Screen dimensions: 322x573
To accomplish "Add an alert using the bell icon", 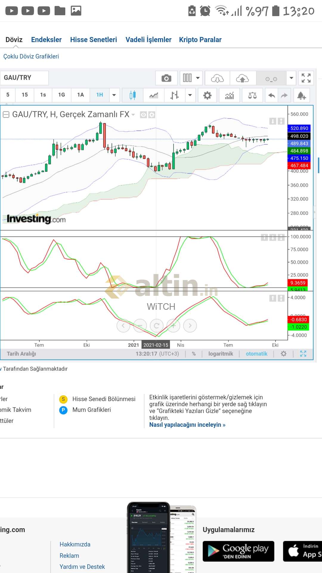I will (x=302, y=95).
